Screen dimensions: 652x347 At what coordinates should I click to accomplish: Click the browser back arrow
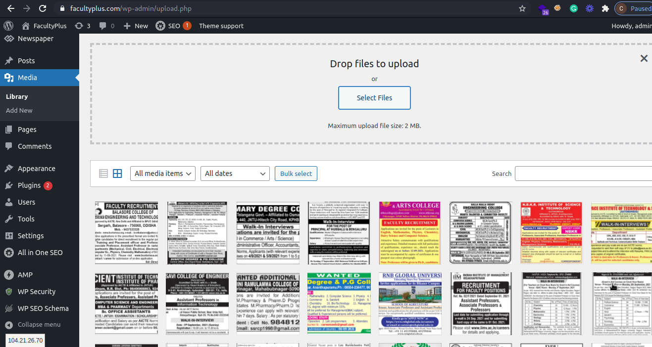(11, 8)
